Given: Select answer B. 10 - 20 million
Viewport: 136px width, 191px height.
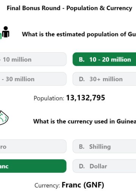Looking at the screenshot, I should pyautogui.click(x=104, y=59).
